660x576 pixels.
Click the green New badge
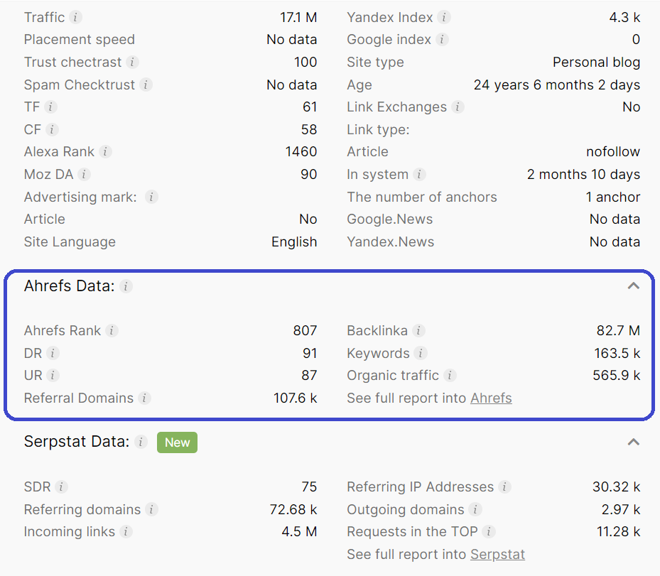(x=176, y=442)
